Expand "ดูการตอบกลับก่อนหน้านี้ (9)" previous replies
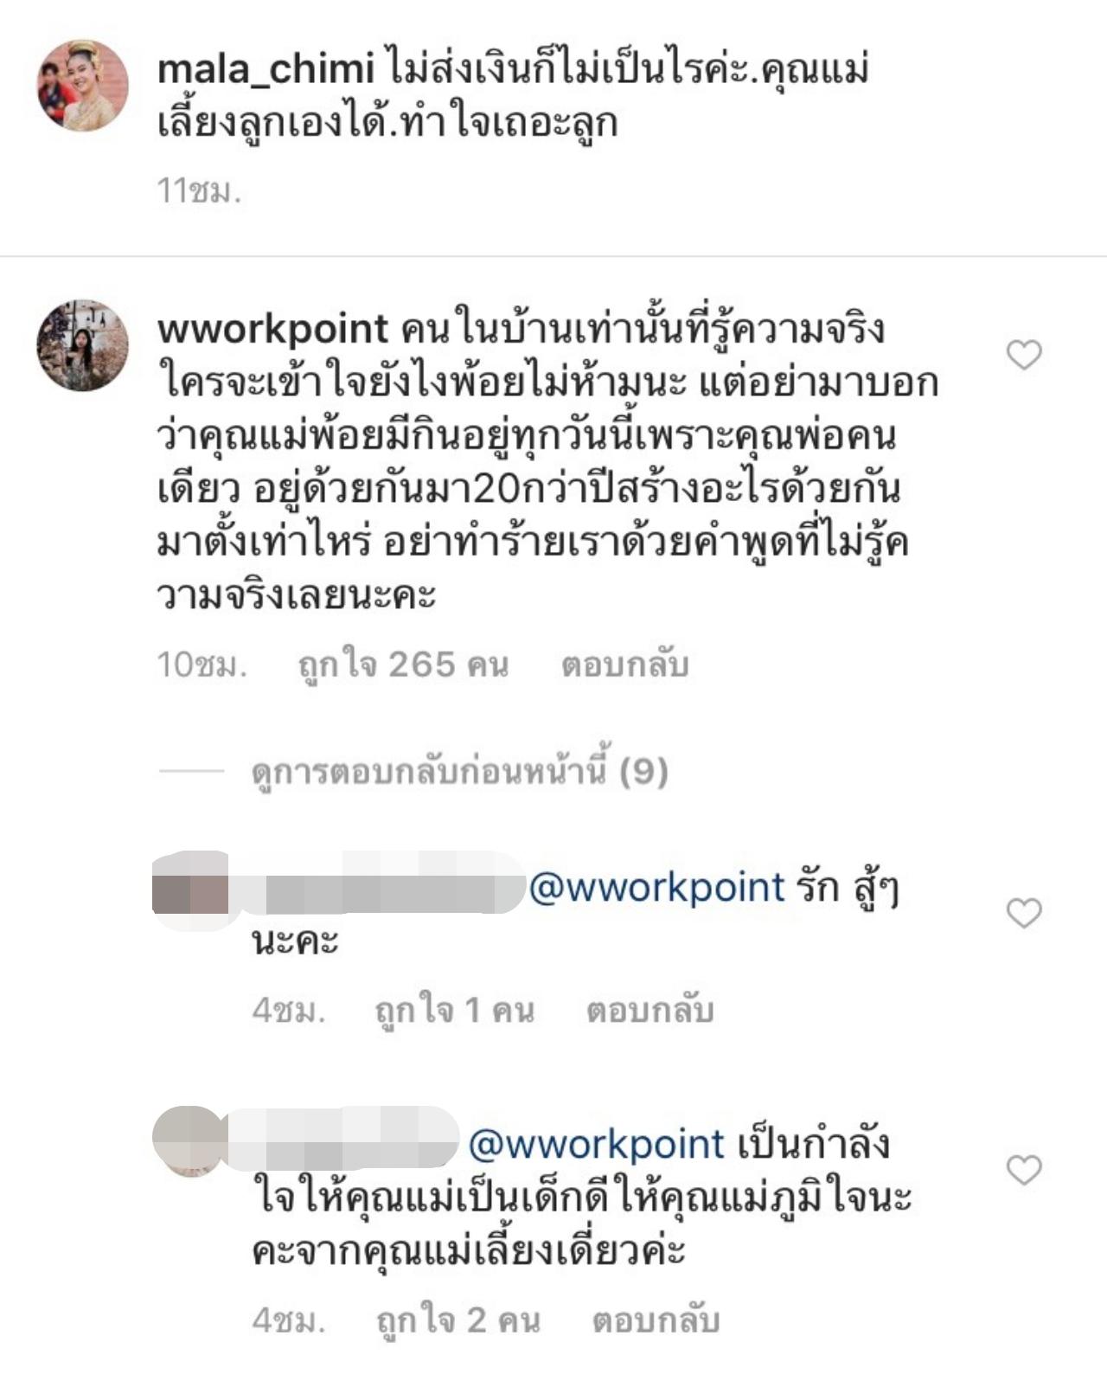1107x1381 pixels. (459, 770)
